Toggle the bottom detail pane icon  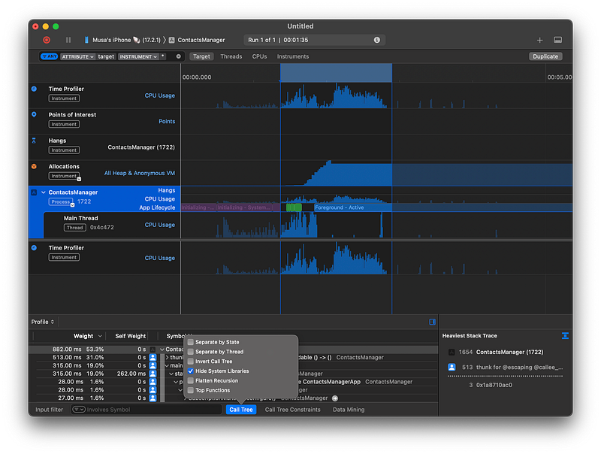(558, 40)
